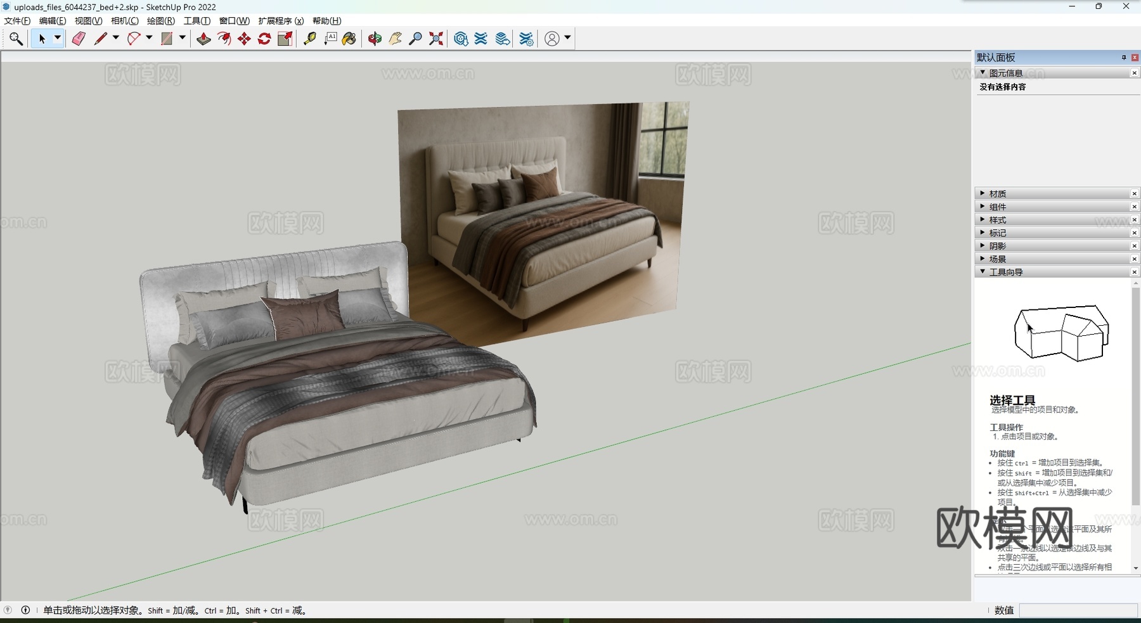Open the account icon dropdown arrow
1141x623 pixels.
(x=567, y=38)
